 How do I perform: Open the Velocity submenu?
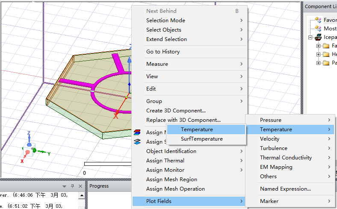click(x=269, y=139)
